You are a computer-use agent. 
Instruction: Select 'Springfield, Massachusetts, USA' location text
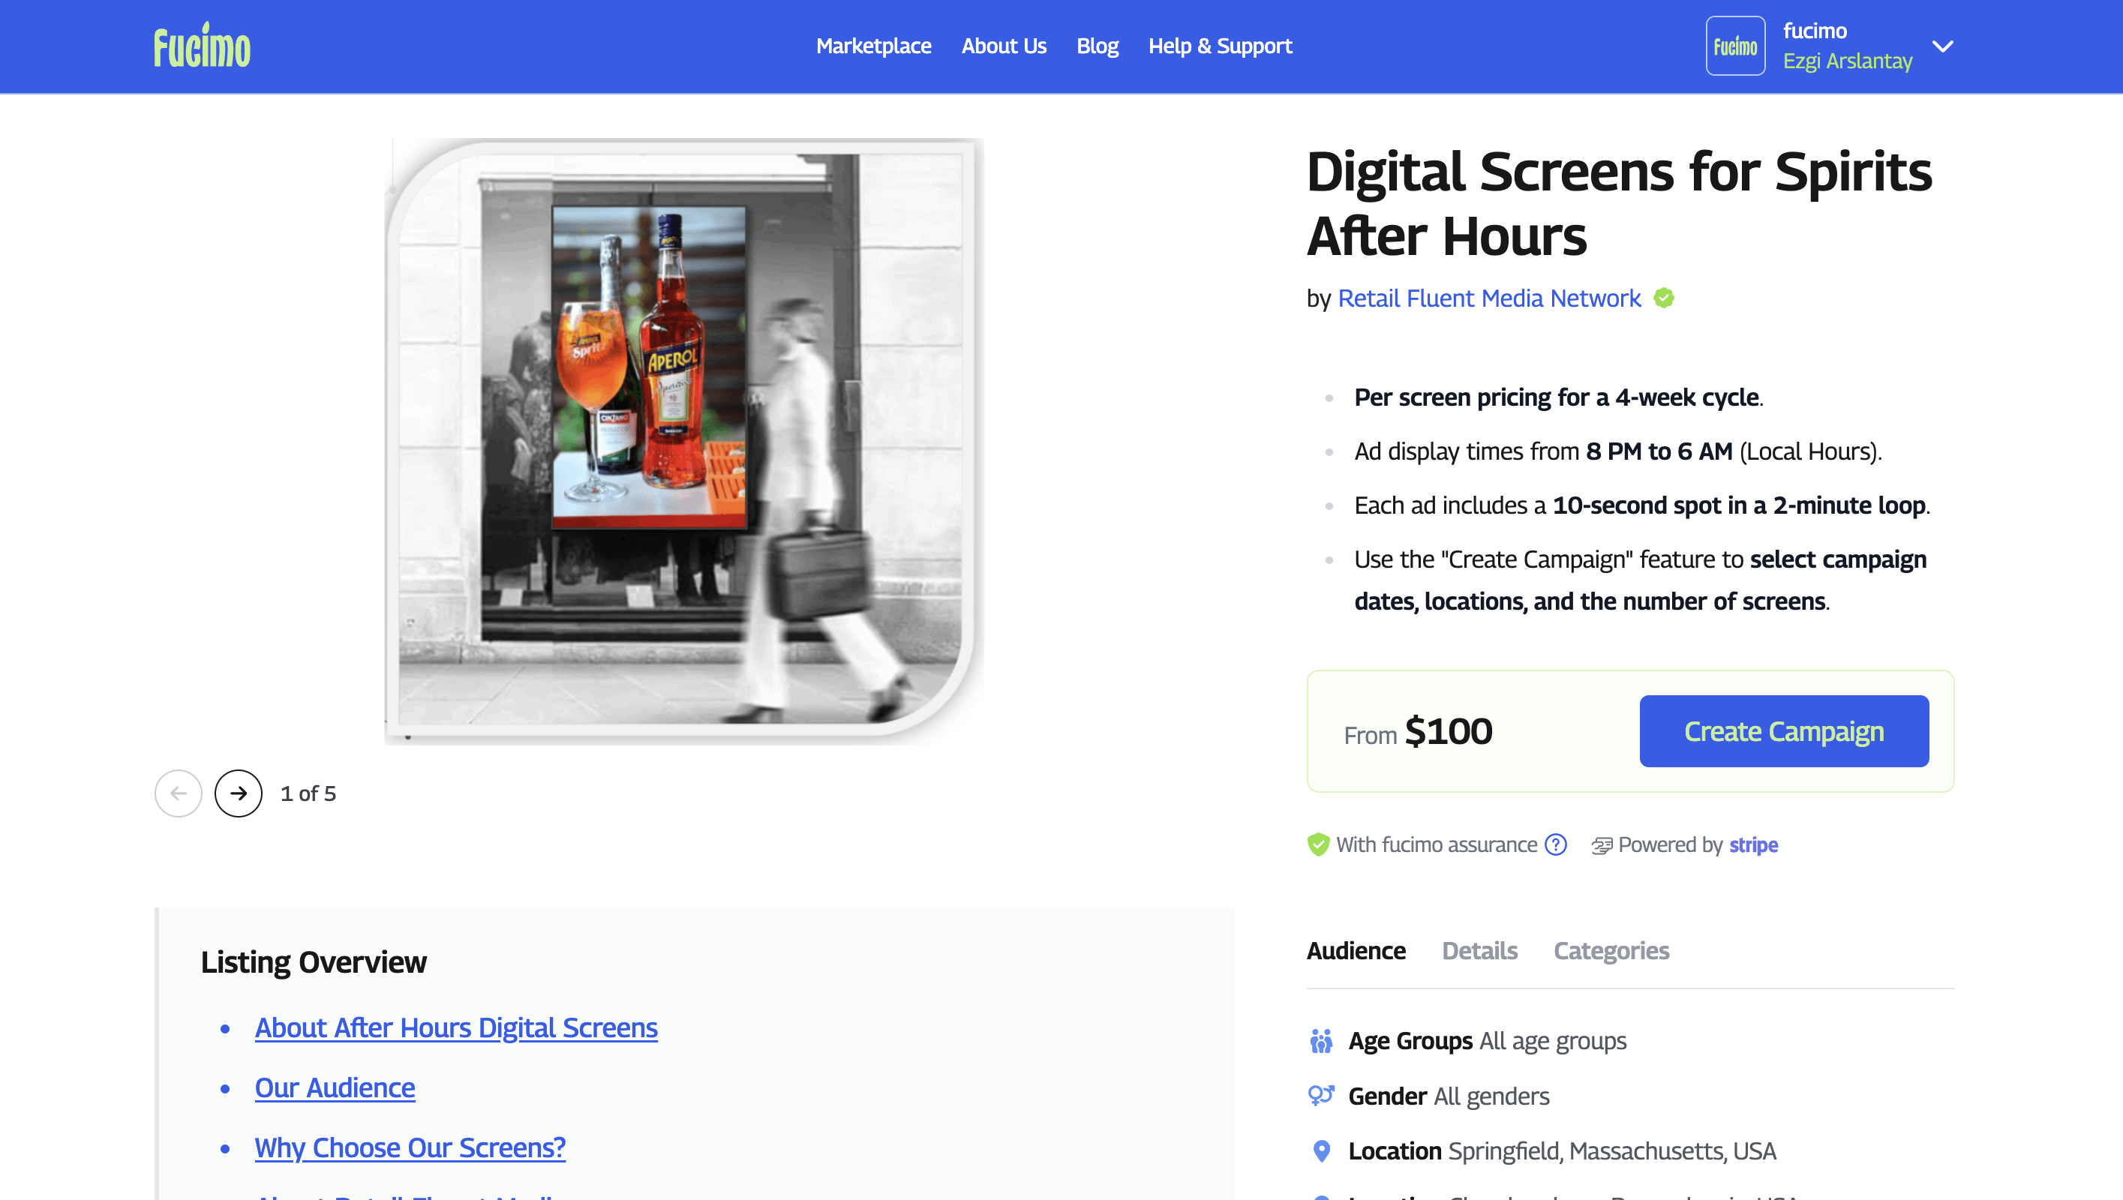pos(1612,1150)
